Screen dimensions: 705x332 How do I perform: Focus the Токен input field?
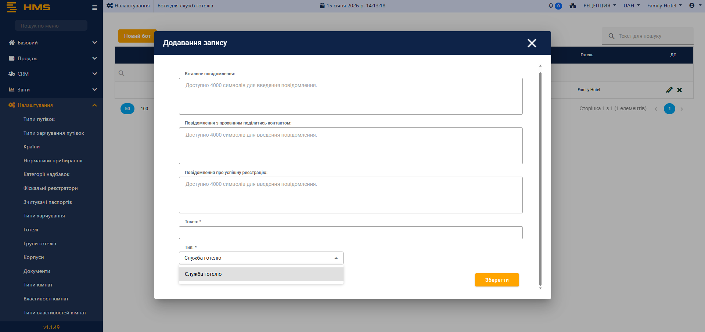click(x=350, y=232)
